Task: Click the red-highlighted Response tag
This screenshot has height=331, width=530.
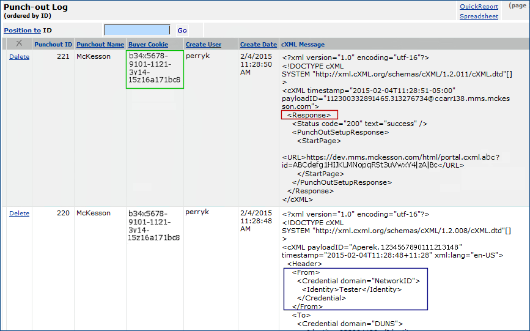Action: point(309,115)
